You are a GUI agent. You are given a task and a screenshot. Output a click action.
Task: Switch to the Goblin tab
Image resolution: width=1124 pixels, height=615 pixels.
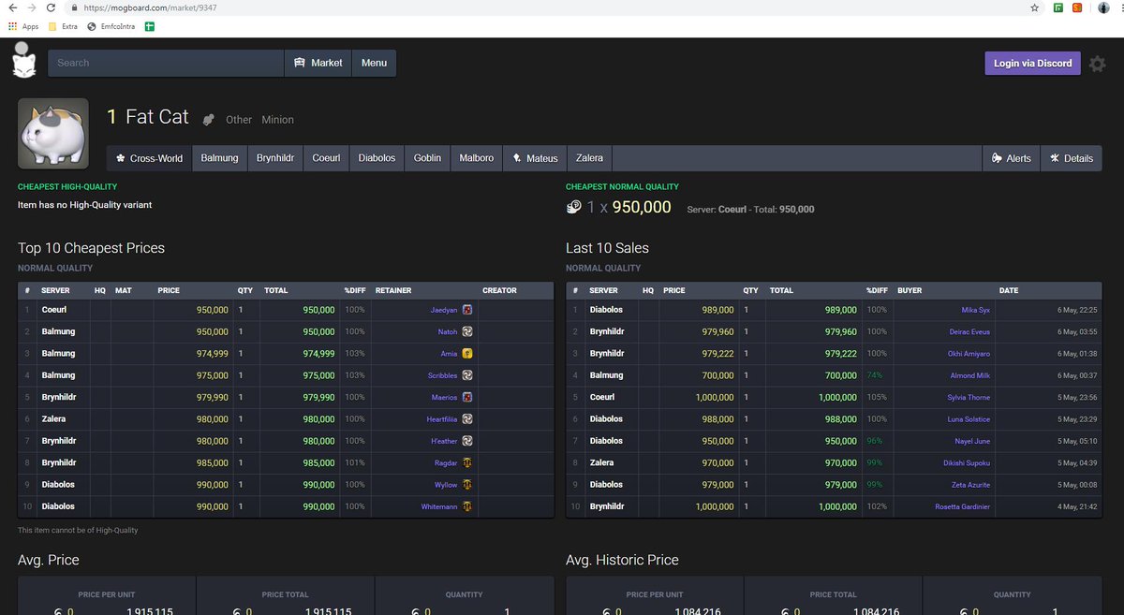point(427,158)
